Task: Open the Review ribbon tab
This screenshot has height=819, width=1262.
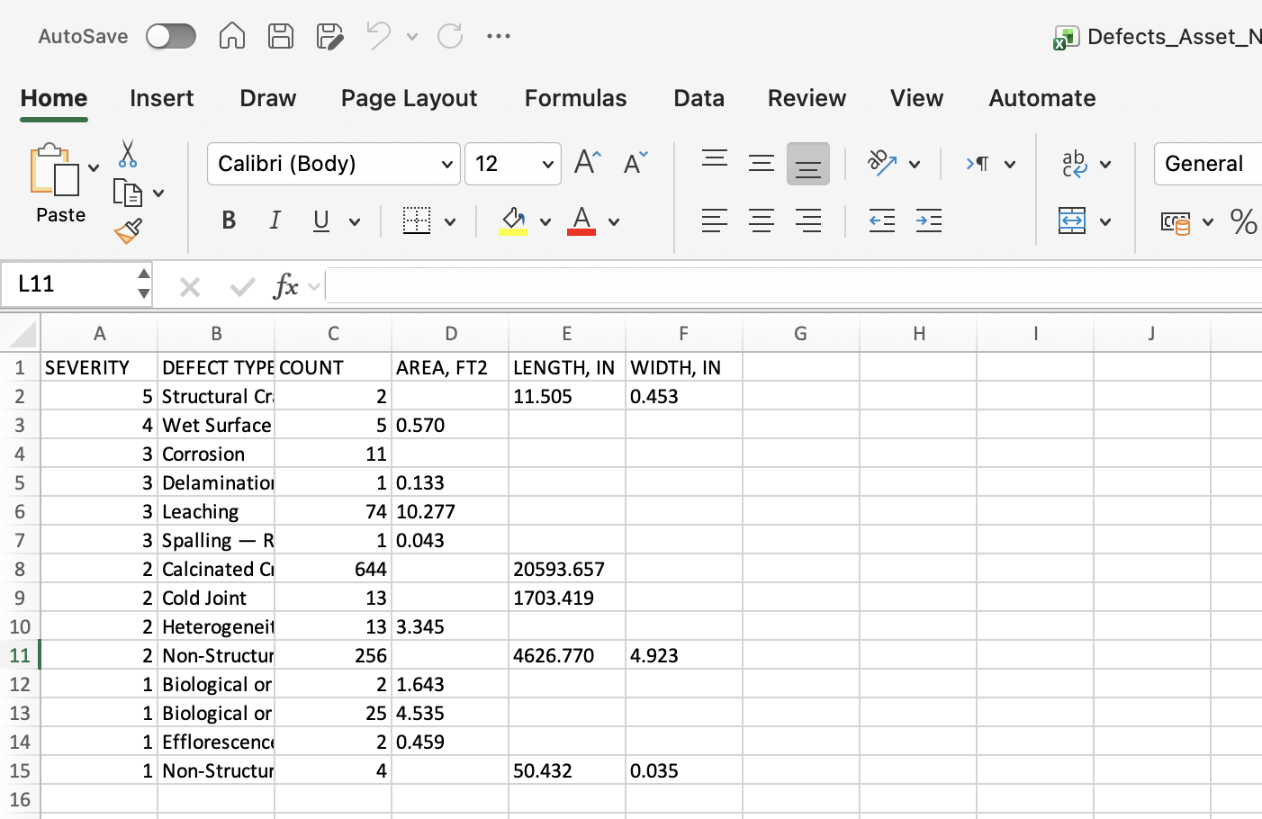Action: tap(807, 98)
